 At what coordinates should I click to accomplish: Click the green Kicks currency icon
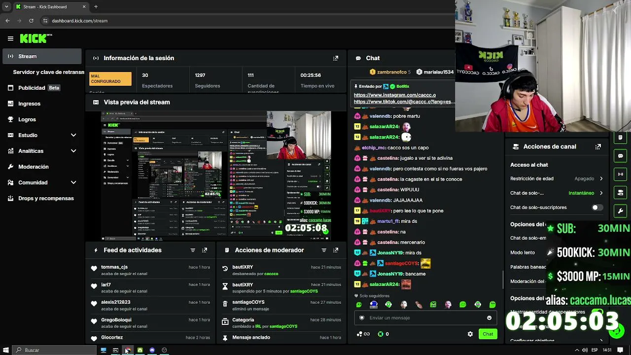point(381,334)
